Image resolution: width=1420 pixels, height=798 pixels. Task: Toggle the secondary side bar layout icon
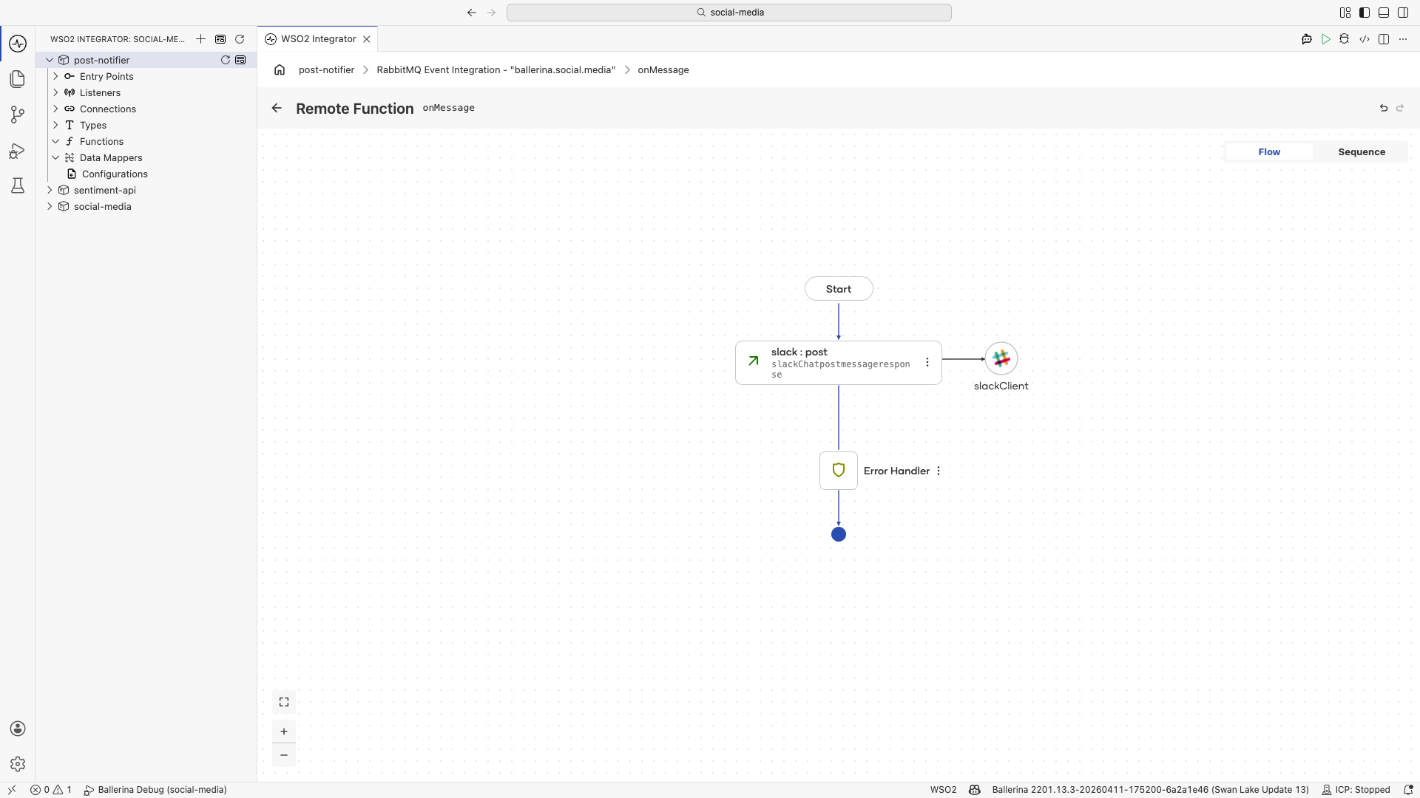[x=1403, y=13]
